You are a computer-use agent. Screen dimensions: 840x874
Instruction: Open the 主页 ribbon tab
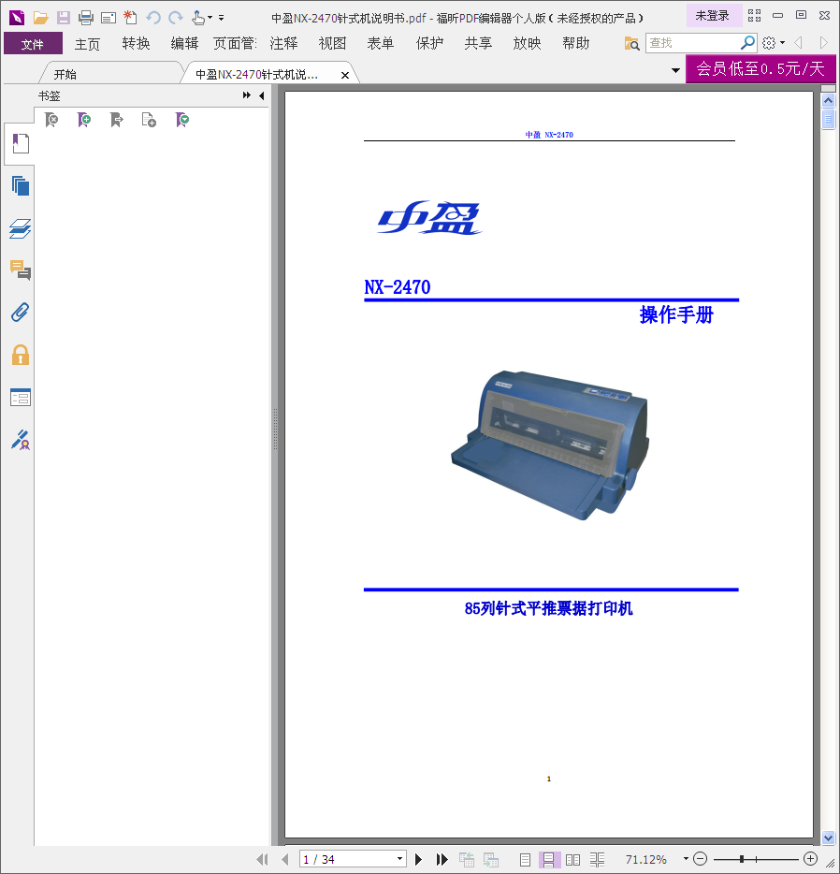pos(87,43)
